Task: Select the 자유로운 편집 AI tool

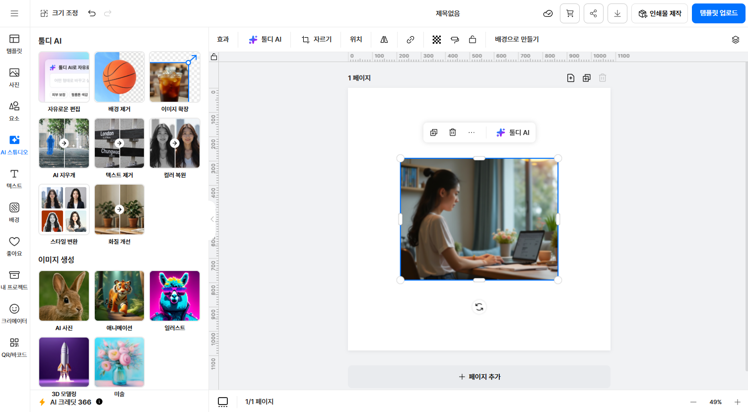Action: pos(64,77)
